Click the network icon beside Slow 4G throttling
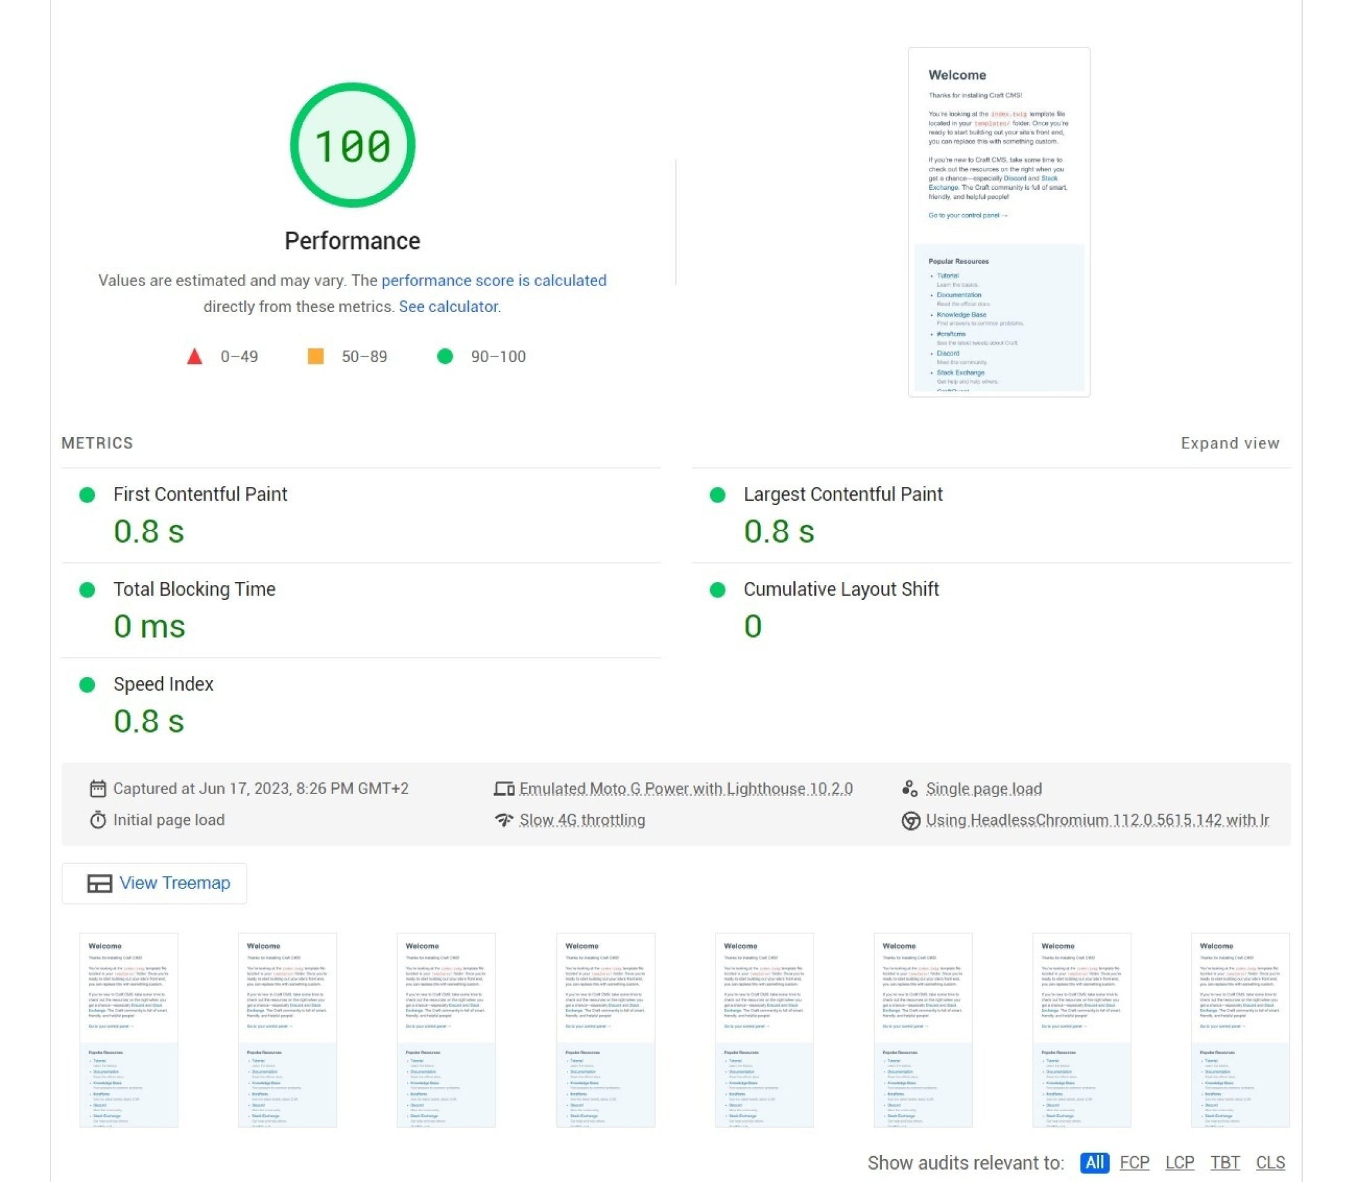Image resolution: width=1357 pixels, height=1182 pixels. point(505,820)
